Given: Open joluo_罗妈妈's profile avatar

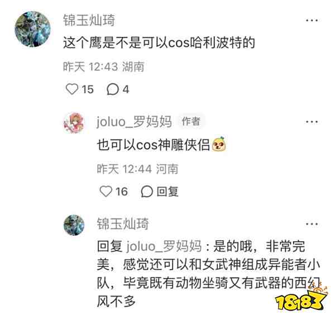Looking at the screenshot, I should click(74, 123).
